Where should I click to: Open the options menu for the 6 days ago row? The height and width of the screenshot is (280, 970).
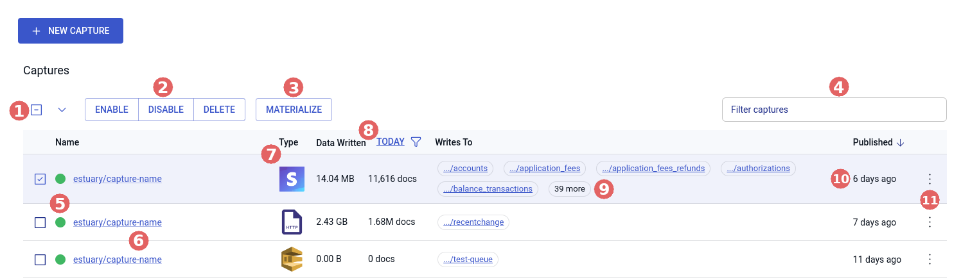click(x=929, y=179)
